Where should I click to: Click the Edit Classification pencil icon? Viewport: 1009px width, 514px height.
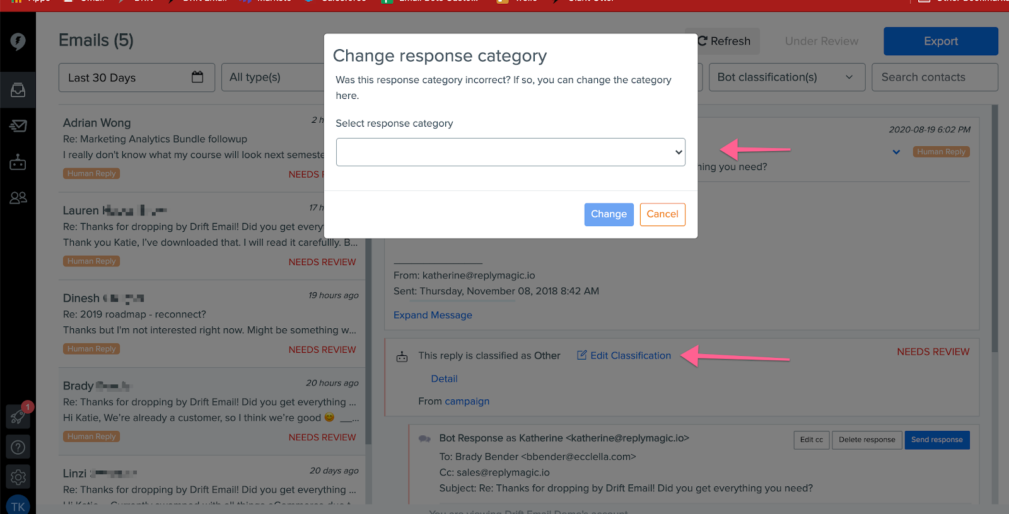(582, 355)
